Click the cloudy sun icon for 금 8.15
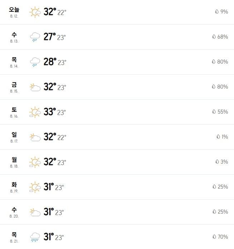234x249 pixels. [35, 87]
